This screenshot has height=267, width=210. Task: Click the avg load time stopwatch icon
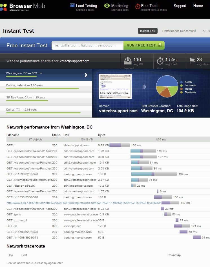[x=160, y=61]
